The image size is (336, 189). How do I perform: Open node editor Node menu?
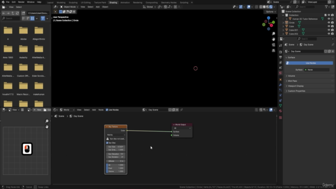[101, 110]
